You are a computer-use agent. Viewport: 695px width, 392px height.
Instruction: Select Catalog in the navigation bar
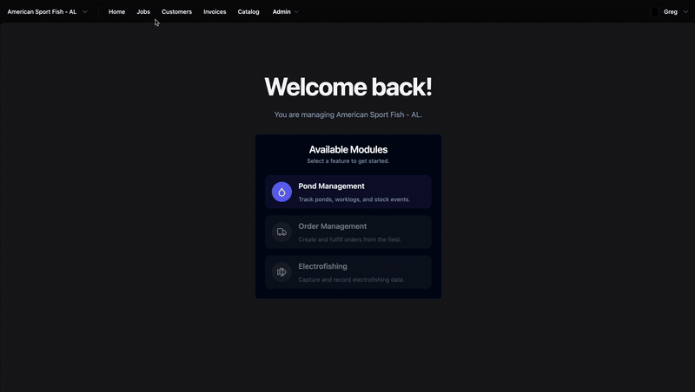point(248,12)
